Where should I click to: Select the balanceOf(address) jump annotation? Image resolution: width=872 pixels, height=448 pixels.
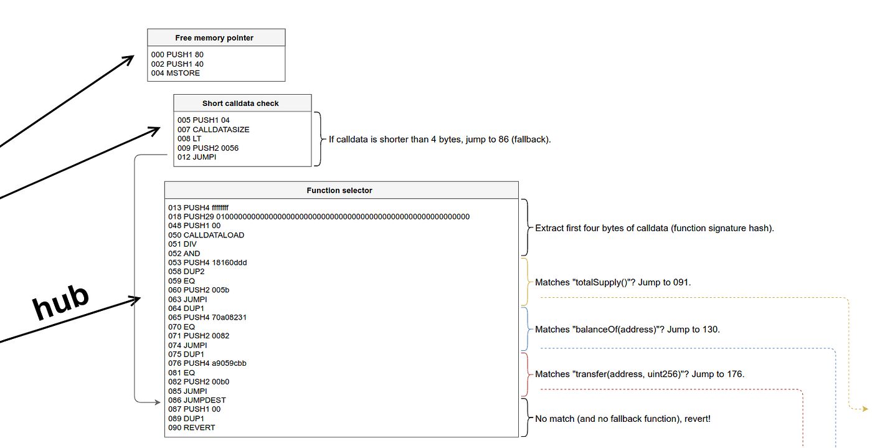pos(628,329)
